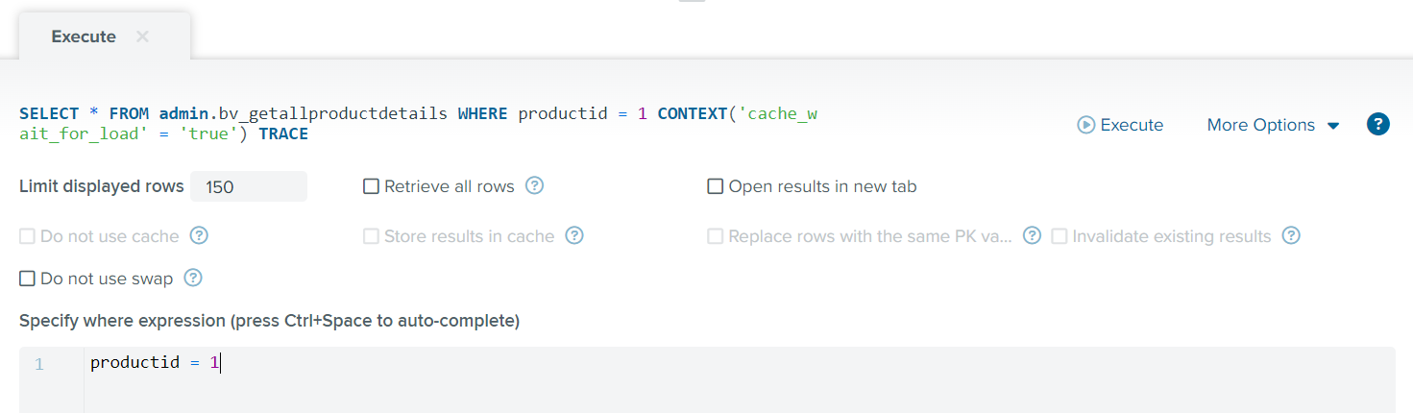Click the Limit displayed rows field

pyautogui.click(x=249, y=186)
